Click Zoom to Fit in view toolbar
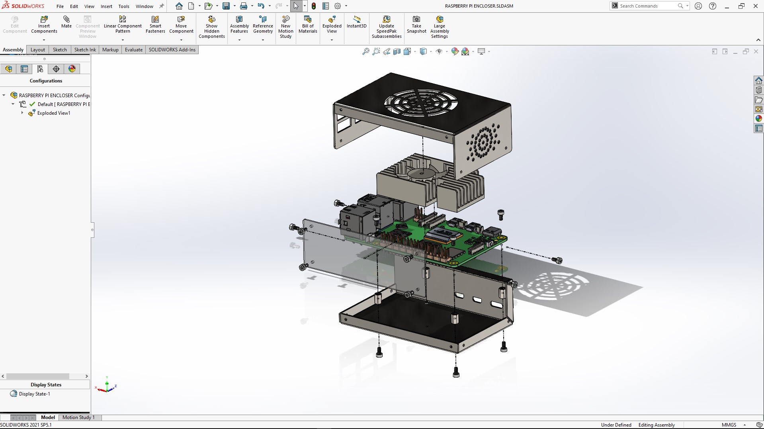764x429 pixels. 365,51
